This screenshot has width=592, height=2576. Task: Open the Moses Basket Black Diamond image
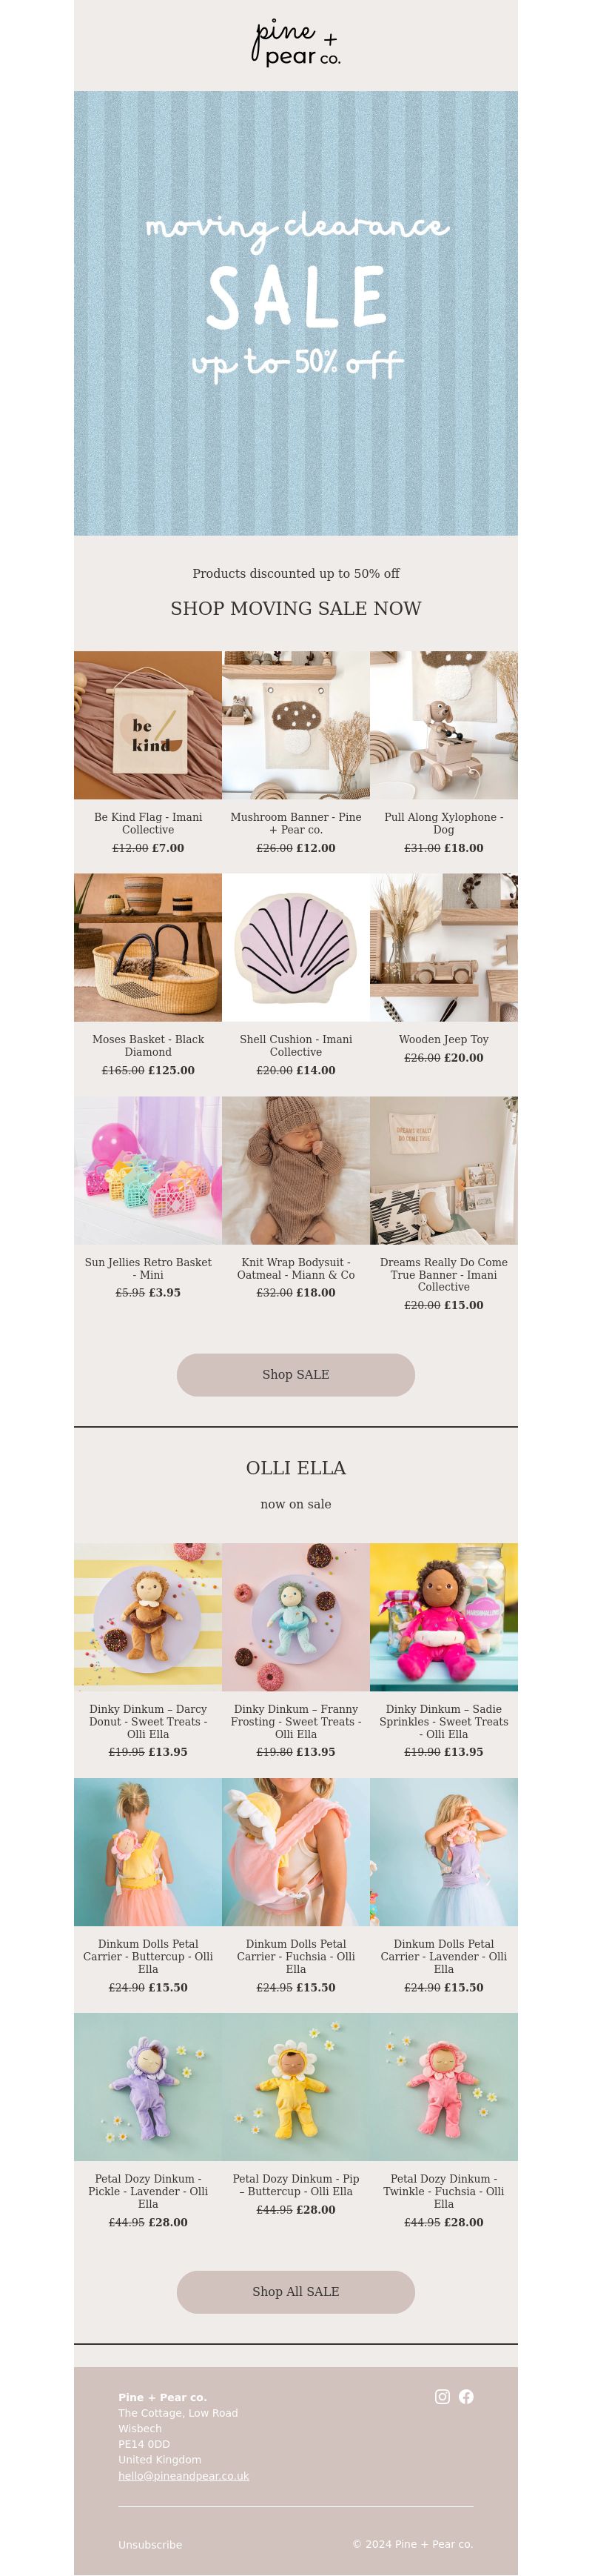(148, 947)
